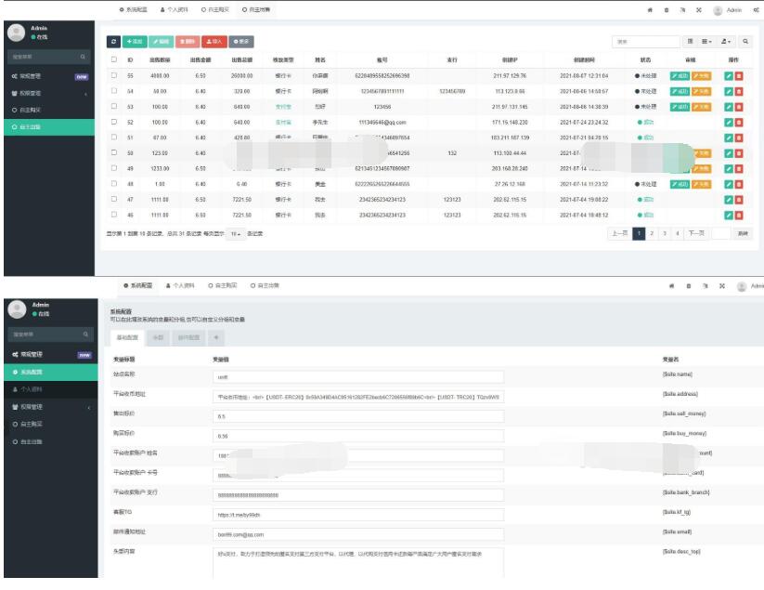Screen dimensions: 764x590
Task: Toggle the select-all checkbox in the table header
Action: (x=114, y=59)
